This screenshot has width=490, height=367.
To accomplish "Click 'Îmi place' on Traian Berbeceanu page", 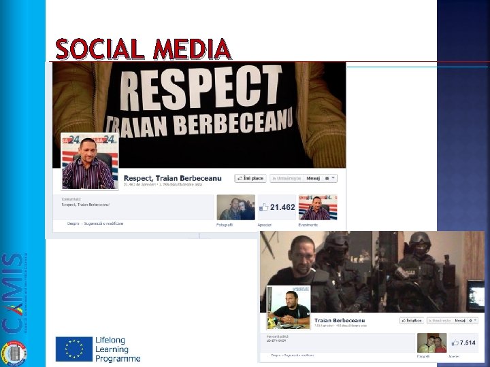I will point(412,321).
